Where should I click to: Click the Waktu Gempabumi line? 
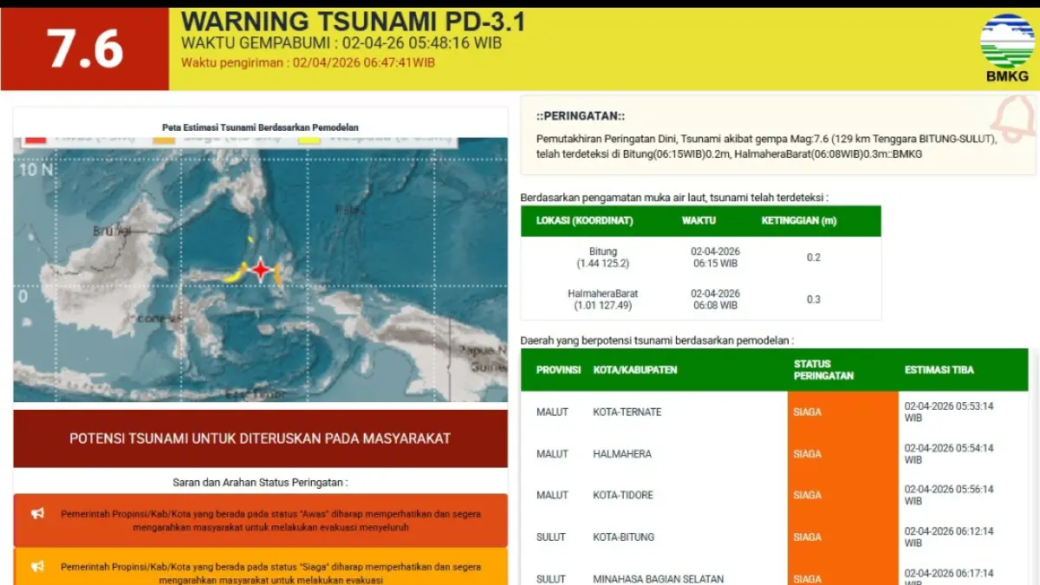tap(341, 43)
